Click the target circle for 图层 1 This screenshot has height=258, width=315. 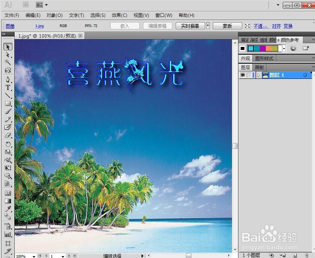pos(306,74)
